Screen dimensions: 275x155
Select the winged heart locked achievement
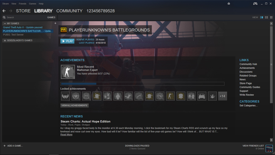pyautogui.click(x=65, y=96)
